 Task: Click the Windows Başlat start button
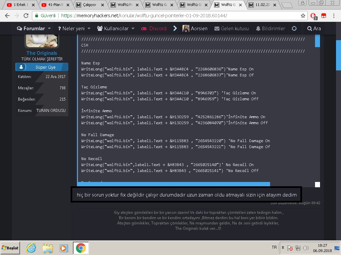click(x=10, y=248)
